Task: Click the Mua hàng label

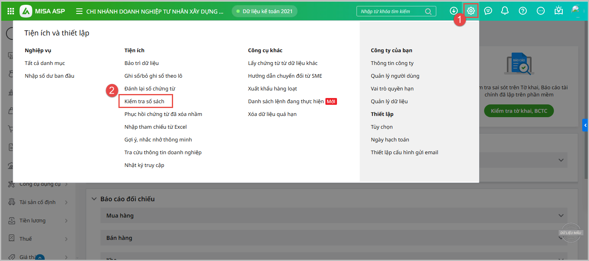Action: (x=120, y=216)
